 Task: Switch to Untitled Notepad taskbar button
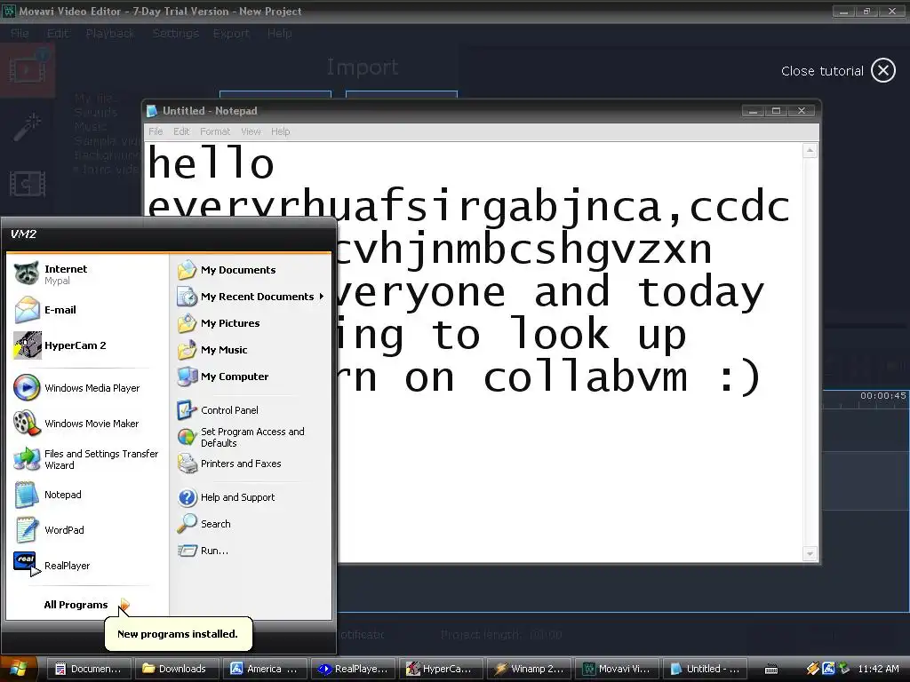pos(705,669)
